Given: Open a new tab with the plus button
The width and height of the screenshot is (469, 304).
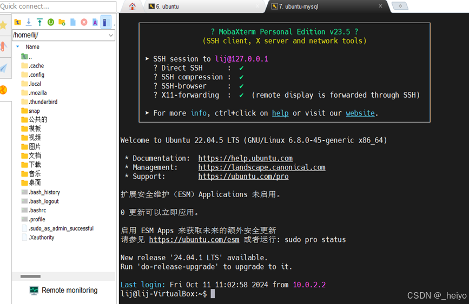Looking at the screenshot, I should [x=400, y=6].
